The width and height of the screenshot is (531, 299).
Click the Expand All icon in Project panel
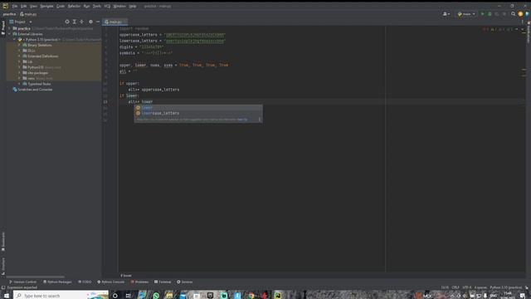[x=75, y=22]
